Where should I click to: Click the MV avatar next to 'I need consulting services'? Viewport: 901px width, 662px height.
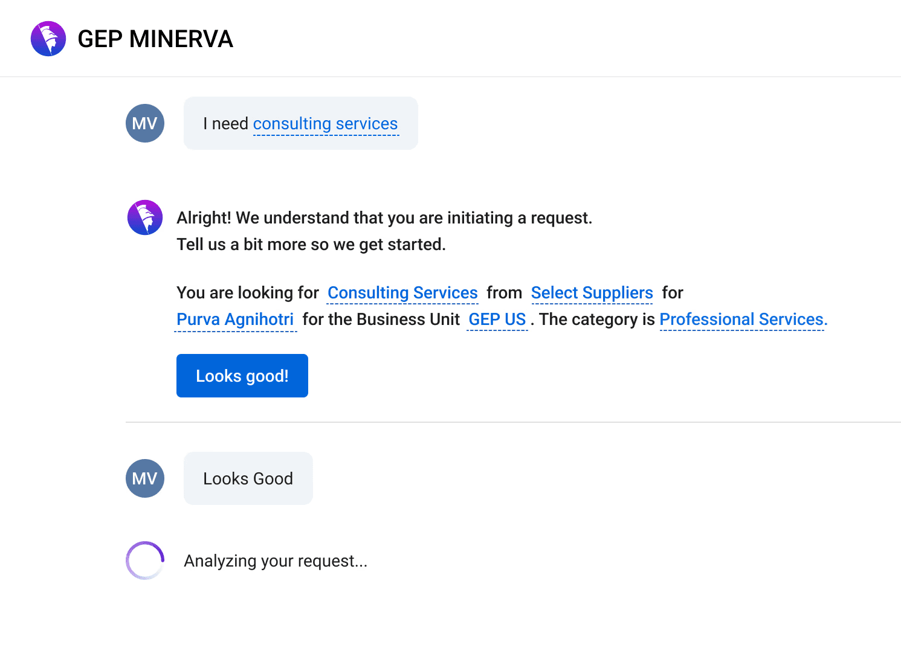(145, 123)
